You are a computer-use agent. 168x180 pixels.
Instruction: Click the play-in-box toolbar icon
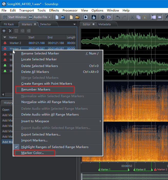(x=86, y=17)
